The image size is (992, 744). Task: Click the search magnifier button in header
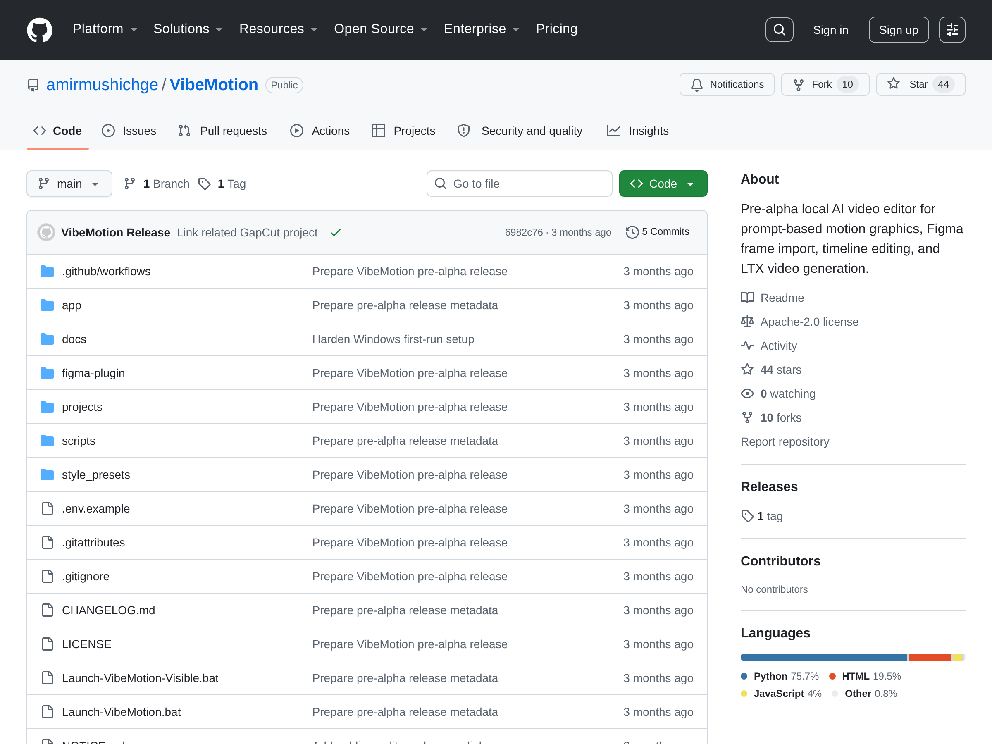tap(779, 30)
